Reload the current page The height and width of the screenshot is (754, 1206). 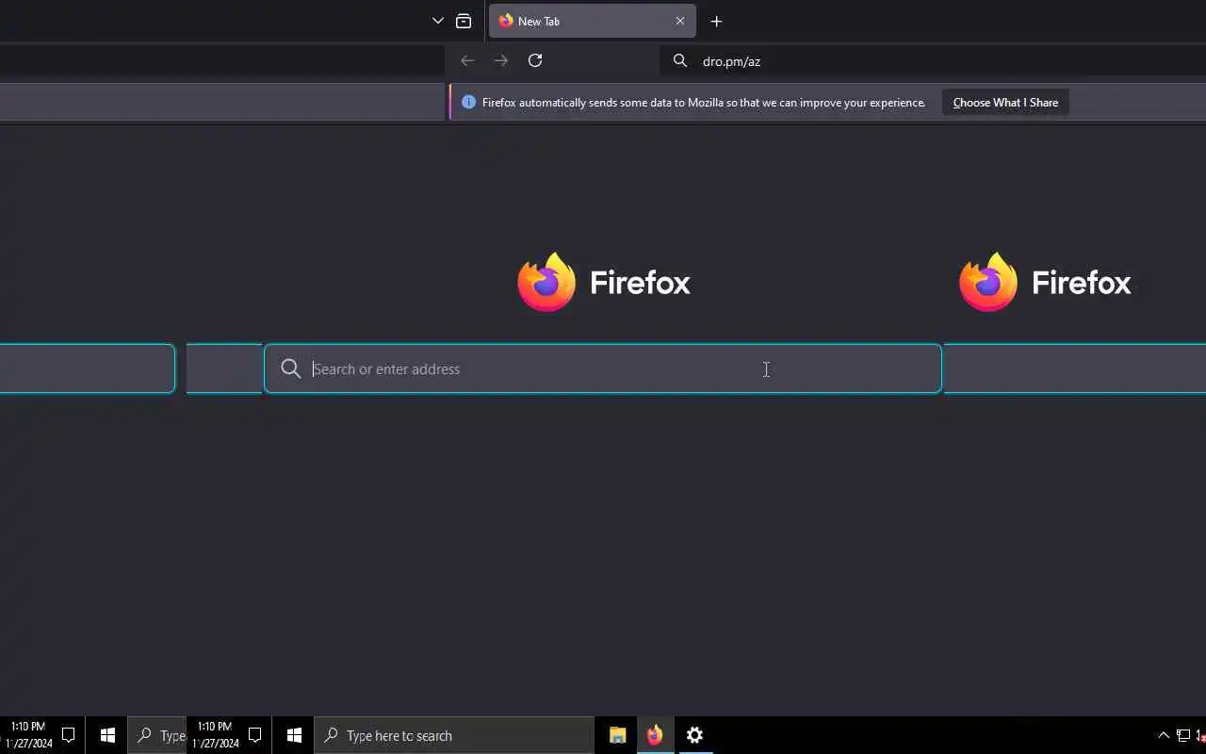point(535,60)
